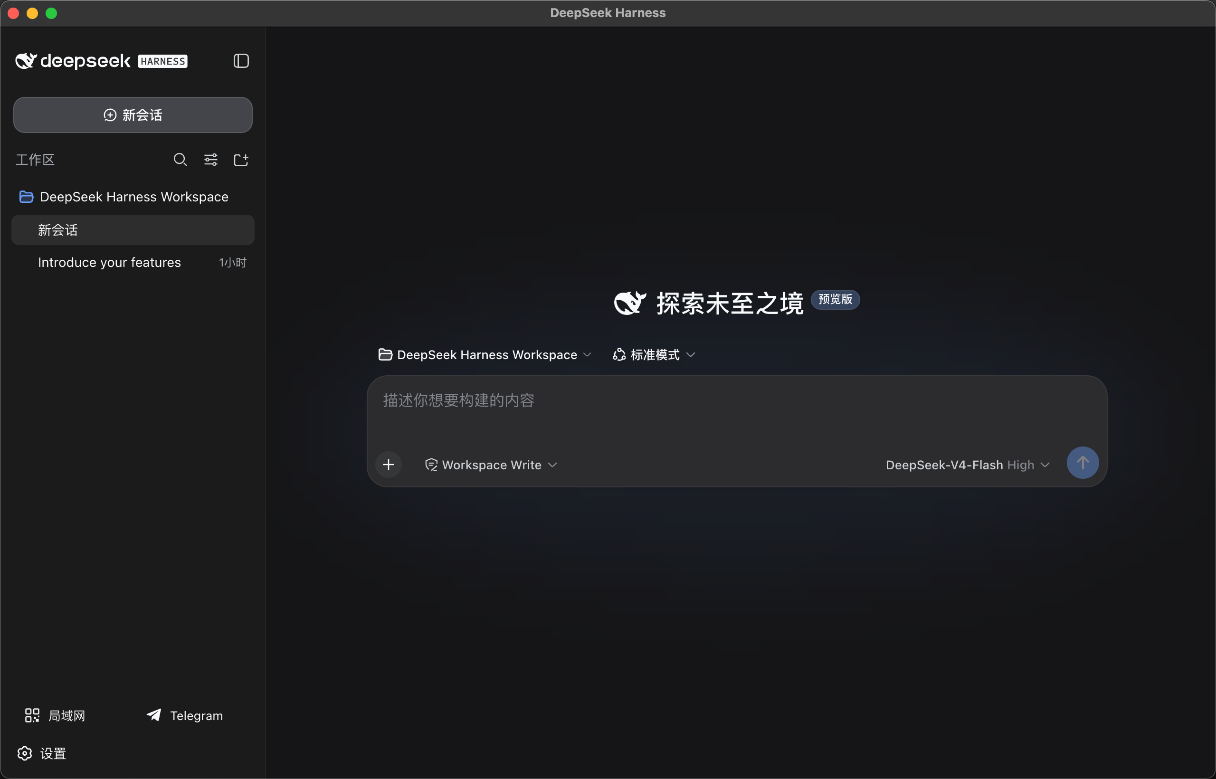Click the 1小时 timestamp label
Viewport: 1216px width, 779px height.
pyautogui.click(x=233, y=263)
